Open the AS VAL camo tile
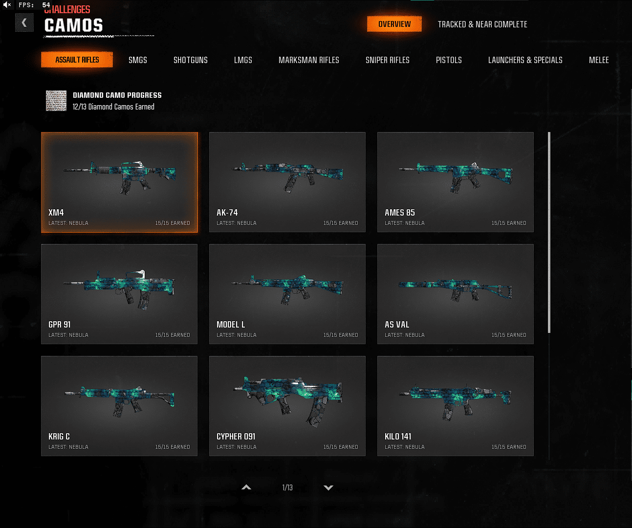632x528 pixels. pos(455,294)
